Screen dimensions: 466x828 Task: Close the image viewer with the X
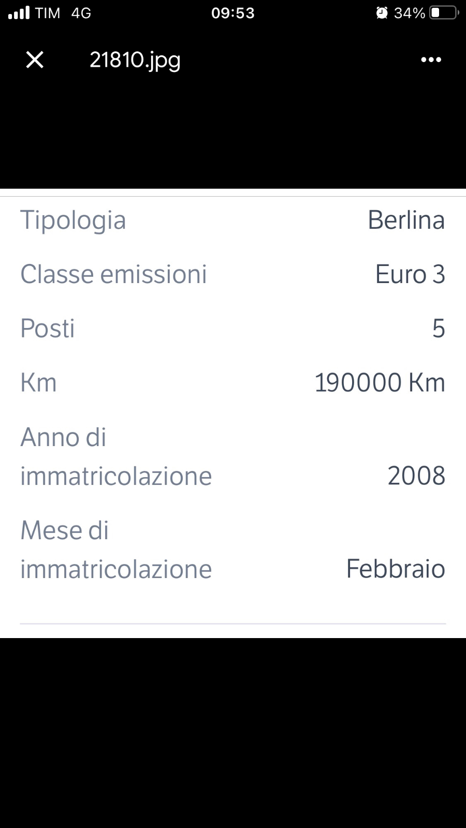click(x=35, y=60)
